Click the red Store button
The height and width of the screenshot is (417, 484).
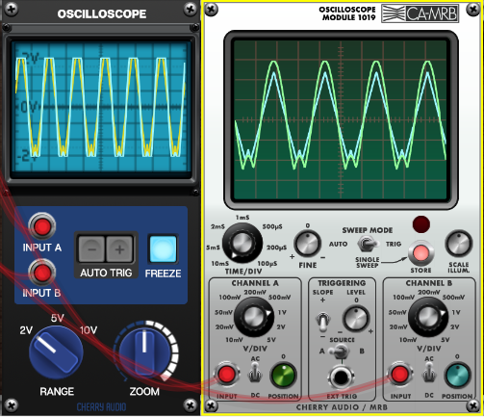(x=420, y=253)
